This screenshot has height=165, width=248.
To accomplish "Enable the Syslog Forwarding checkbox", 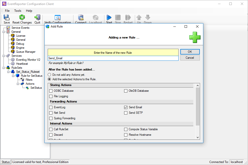I will [x=51, y=118].
